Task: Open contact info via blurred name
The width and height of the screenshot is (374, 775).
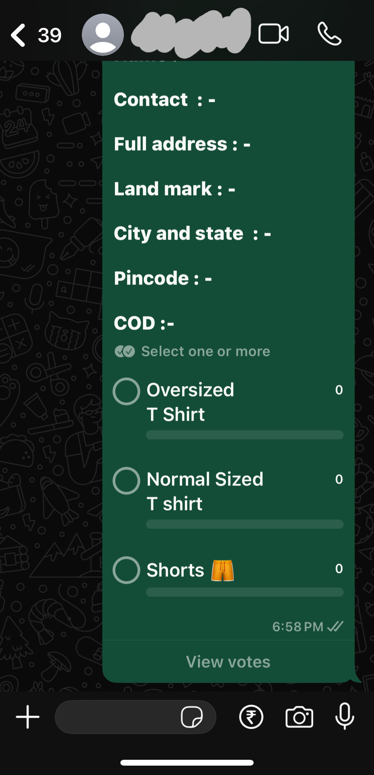Action: 191,33
